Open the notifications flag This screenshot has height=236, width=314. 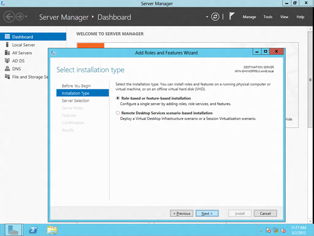point(231,17)
